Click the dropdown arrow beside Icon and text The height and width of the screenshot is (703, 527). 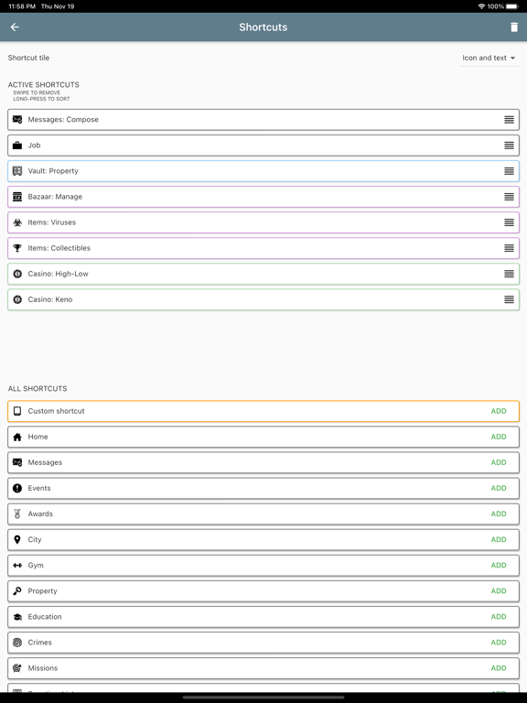[x=512, y=59]
